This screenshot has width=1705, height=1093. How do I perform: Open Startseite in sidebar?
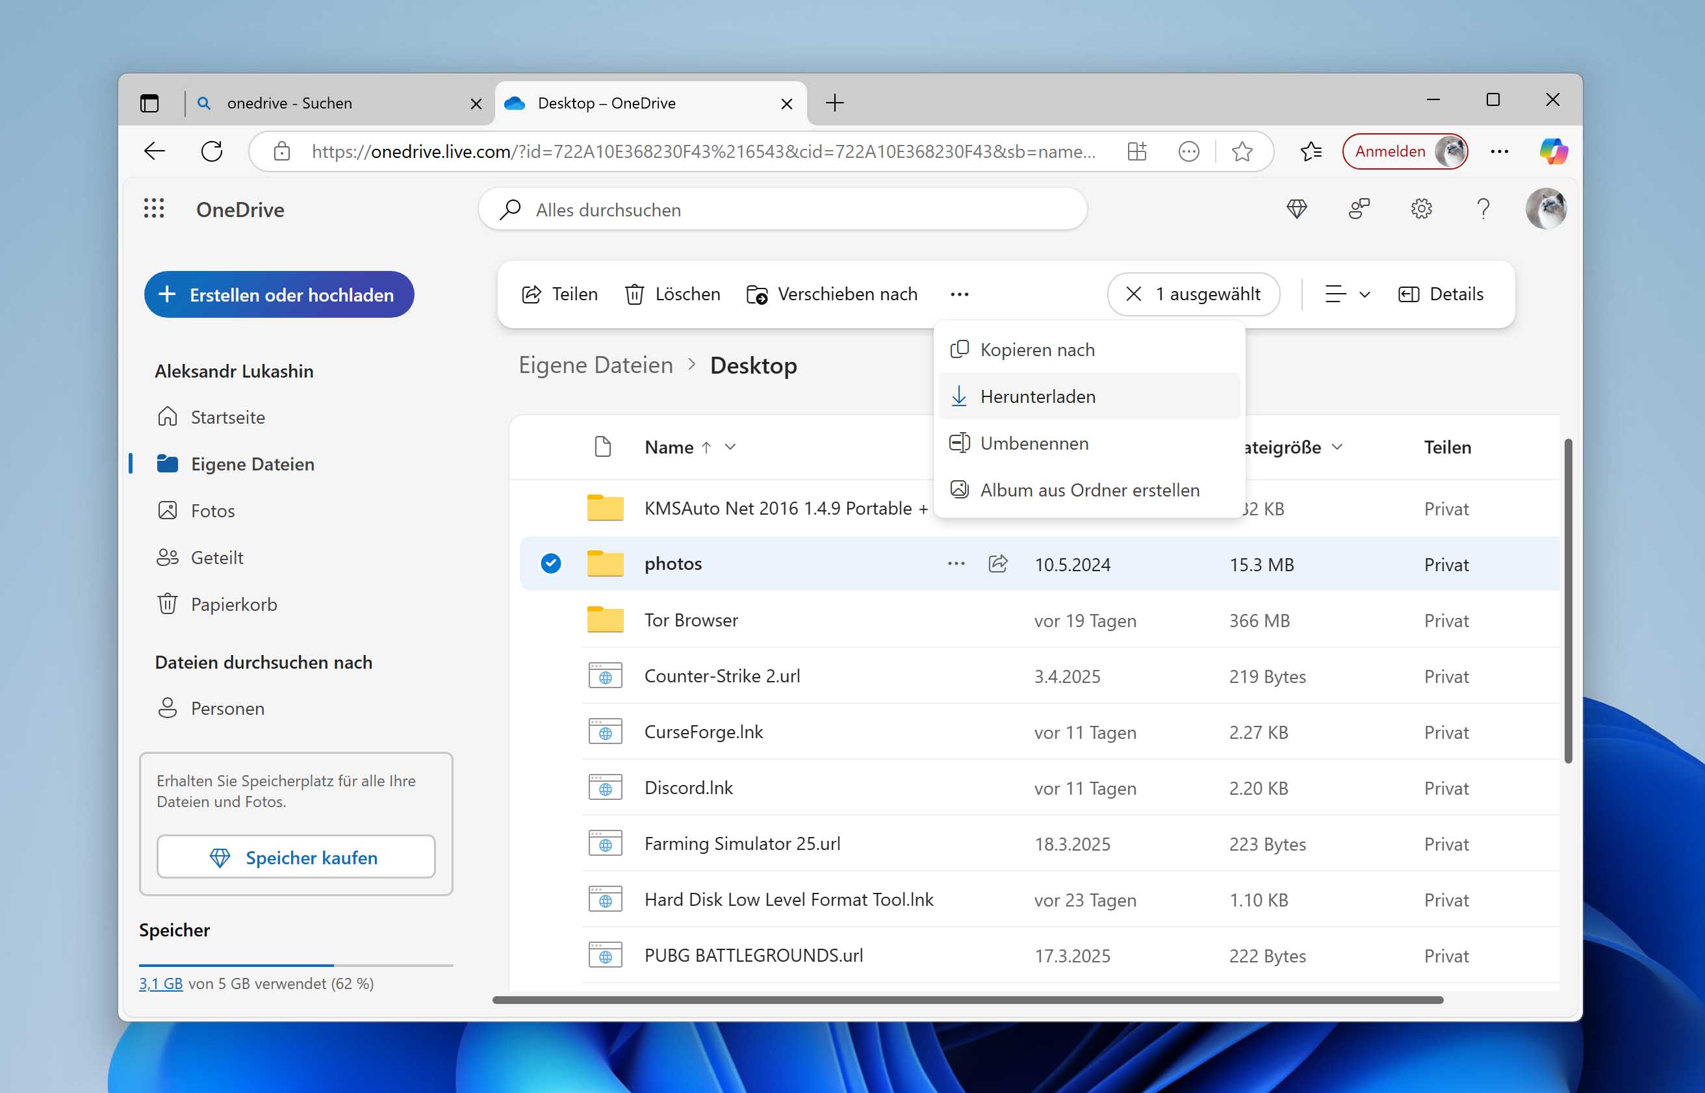click(227, 417)
